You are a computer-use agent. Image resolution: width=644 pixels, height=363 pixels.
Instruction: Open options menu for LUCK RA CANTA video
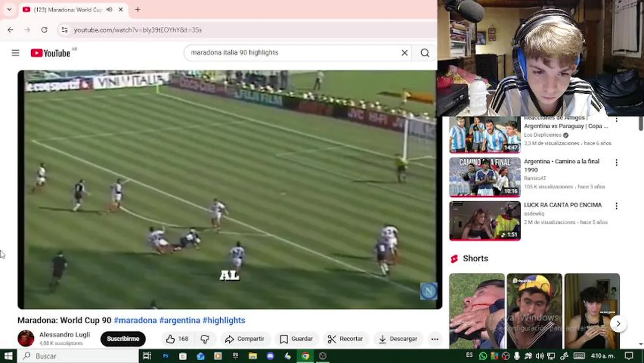pos(616,206)
